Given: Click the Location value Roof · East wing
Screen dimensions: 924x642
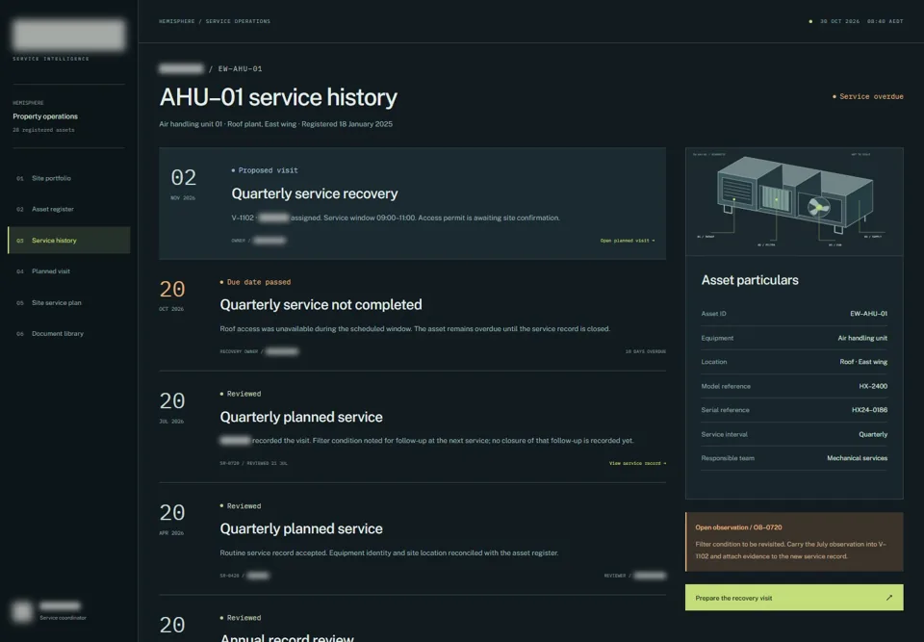Looking at the screenshot, I should pyautogui.click(x=863, y=362).
